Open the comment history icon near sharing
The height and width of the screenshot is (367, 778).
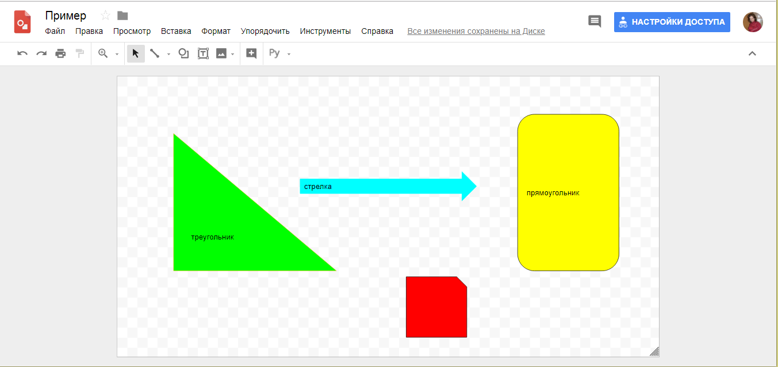coord(595,21)
